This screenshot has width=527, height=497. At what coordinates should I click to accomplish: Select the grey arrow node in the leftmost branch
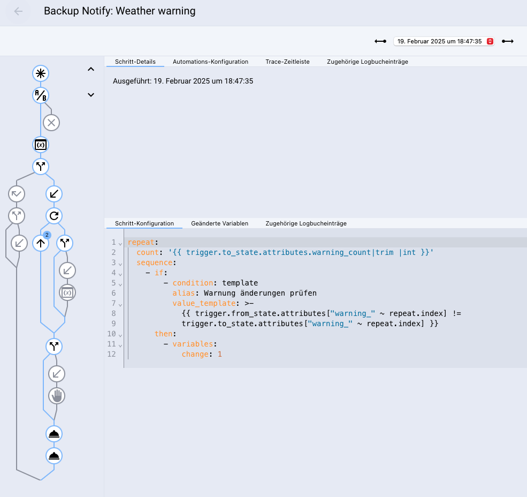19,243
